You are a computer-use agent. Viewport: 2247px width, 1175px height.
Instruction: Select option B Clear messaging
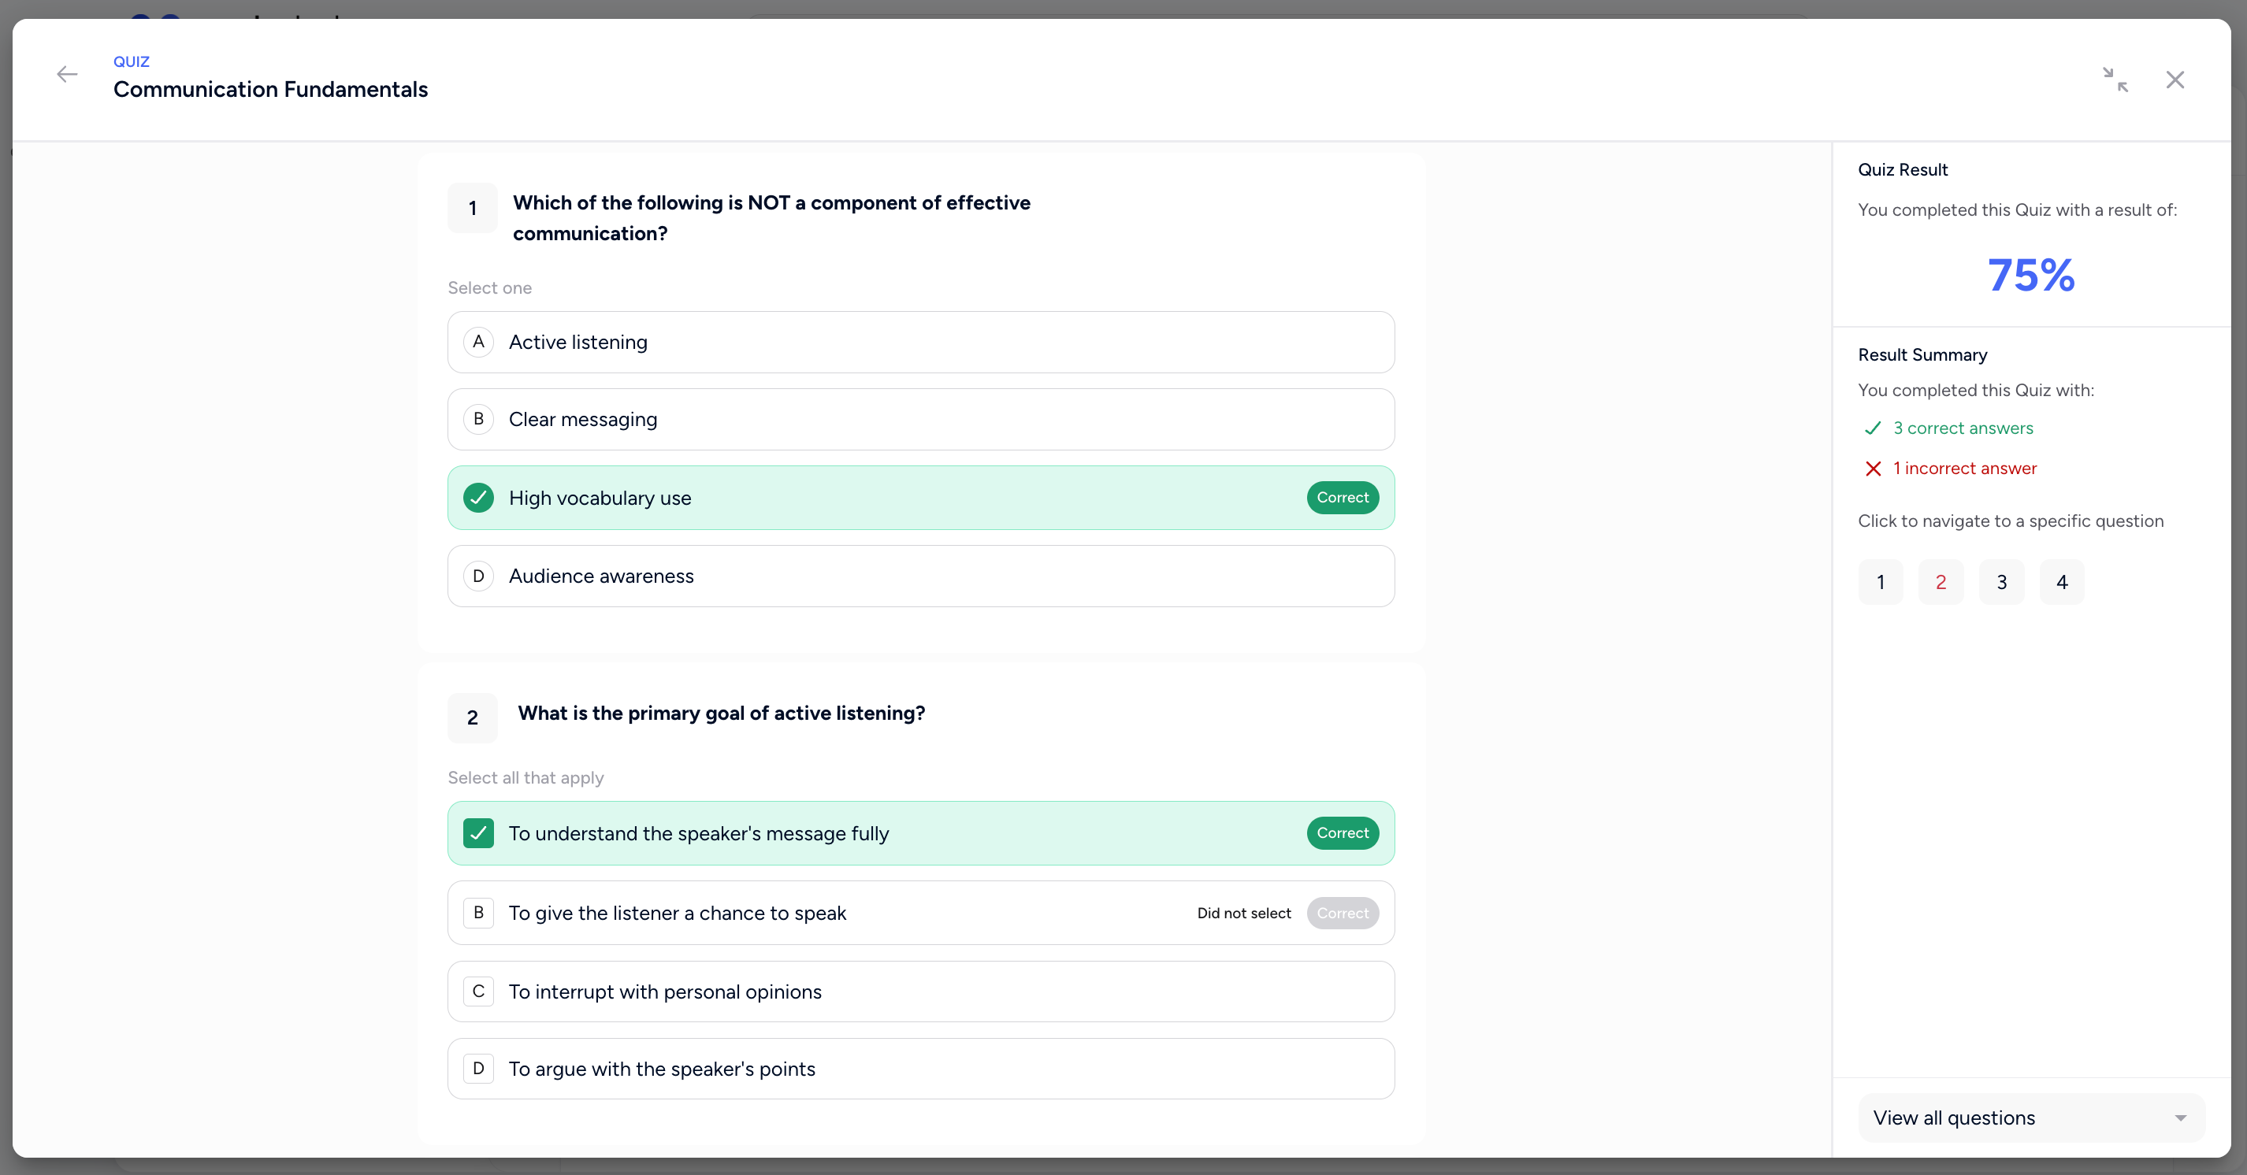point(920,419)
